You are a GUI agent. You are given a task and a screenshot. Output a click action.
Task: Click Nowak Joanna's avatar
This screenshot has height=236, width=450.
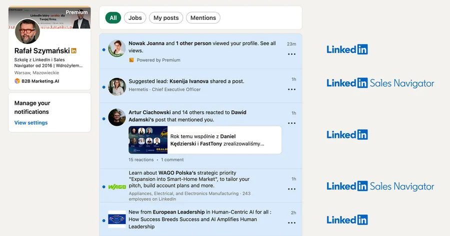117,48
